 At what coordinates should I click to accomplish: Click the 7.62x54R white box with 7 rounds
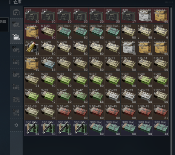145,15
